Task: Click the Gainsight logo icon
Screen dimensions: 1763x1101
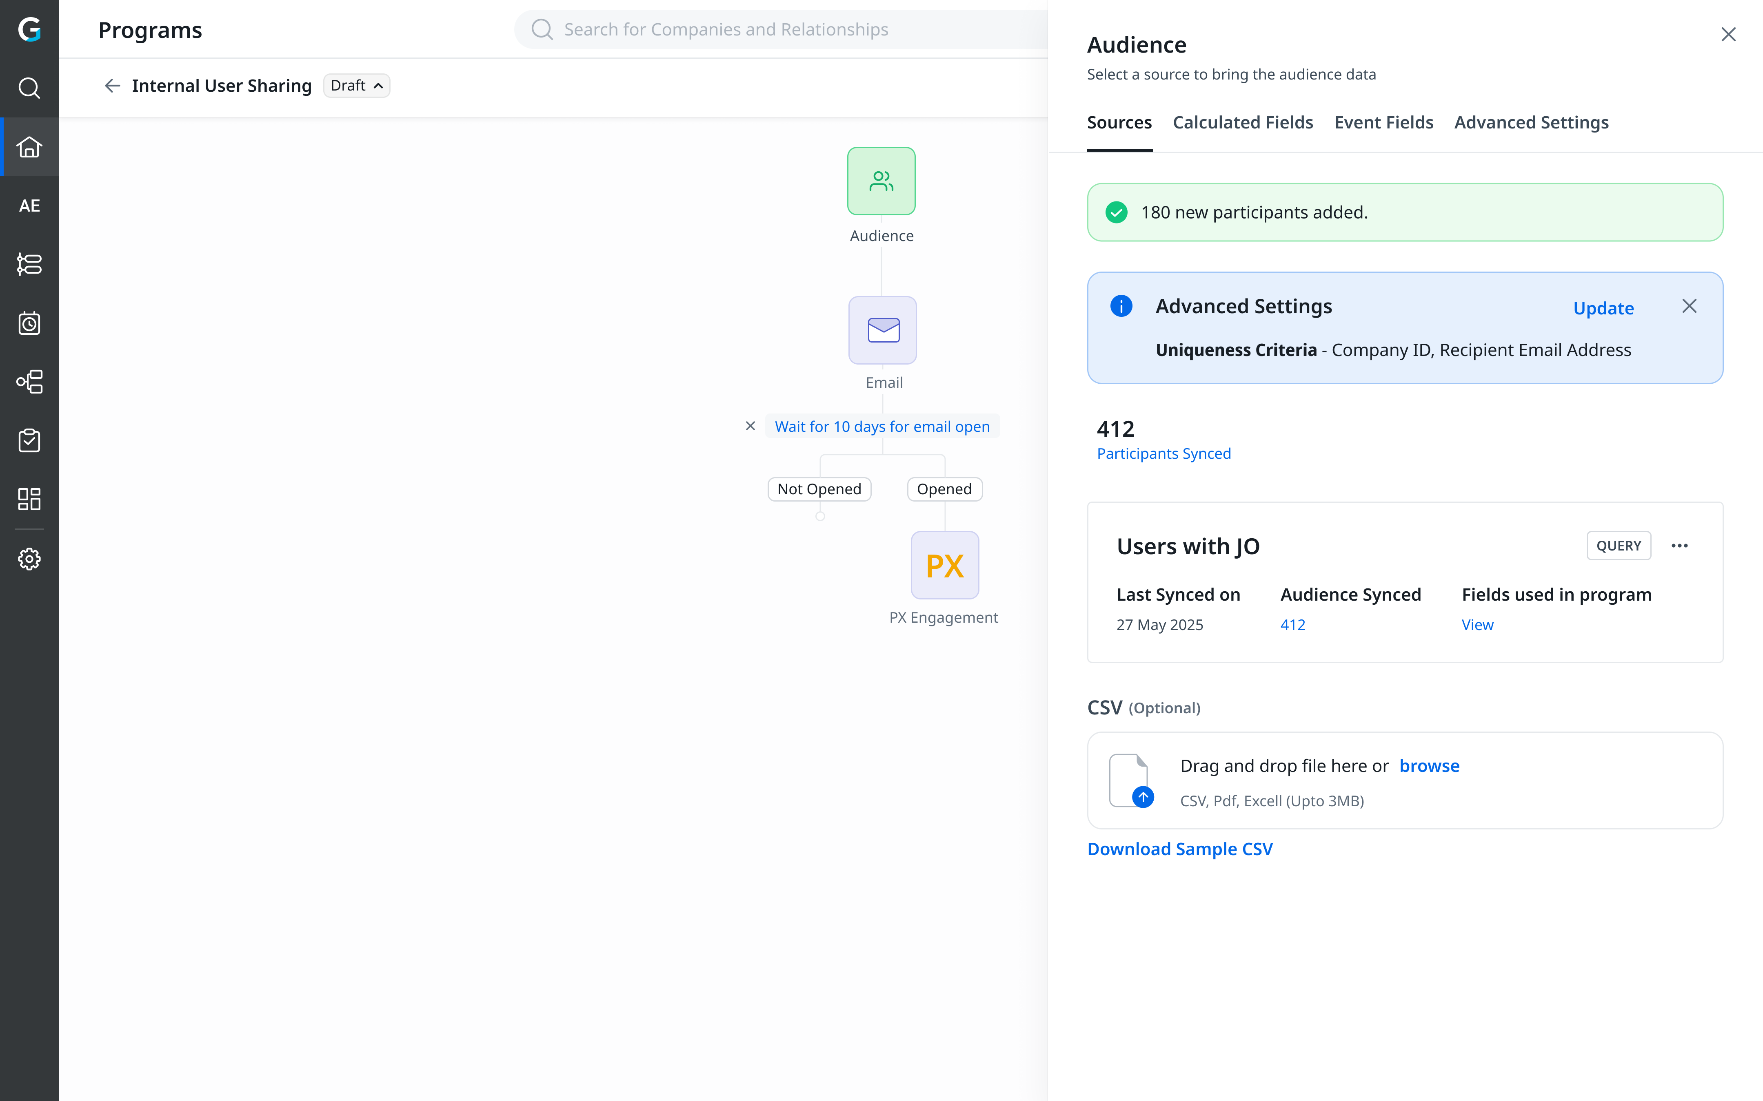Action: click(29, 29)
